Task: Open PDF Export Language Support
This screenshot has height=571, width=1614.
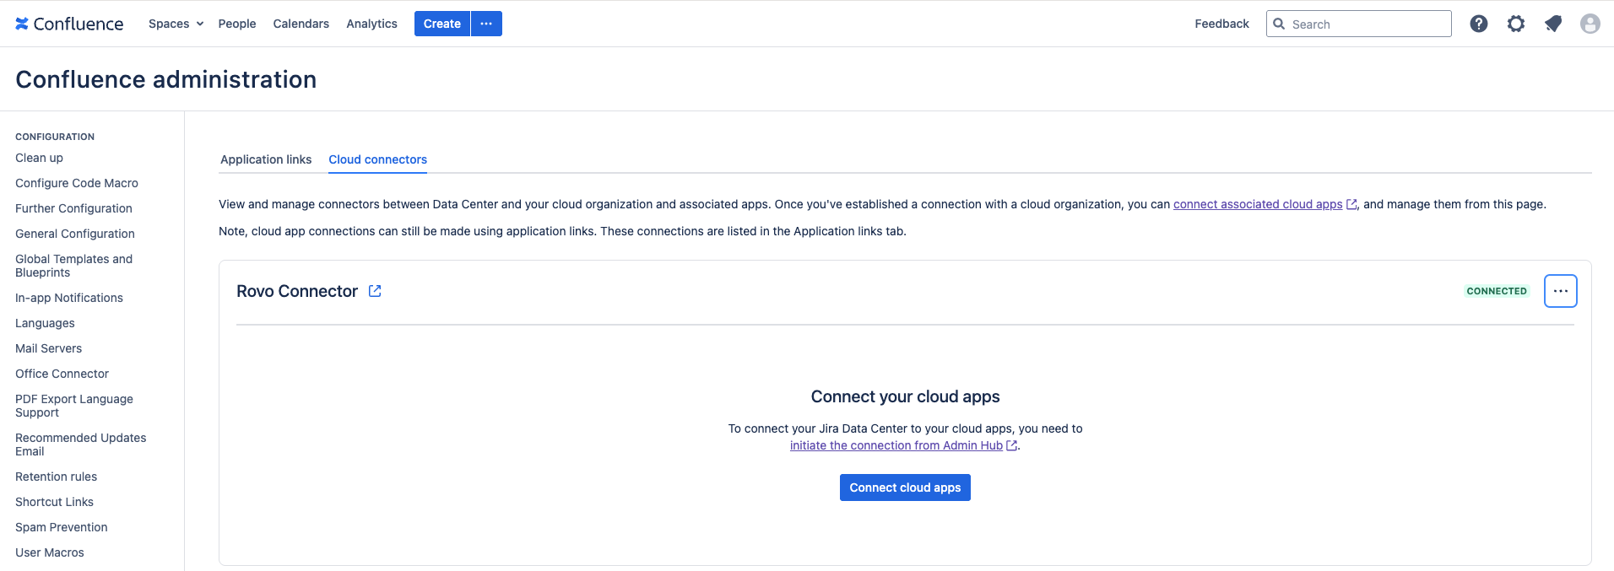Action: (x=74, y=406)
